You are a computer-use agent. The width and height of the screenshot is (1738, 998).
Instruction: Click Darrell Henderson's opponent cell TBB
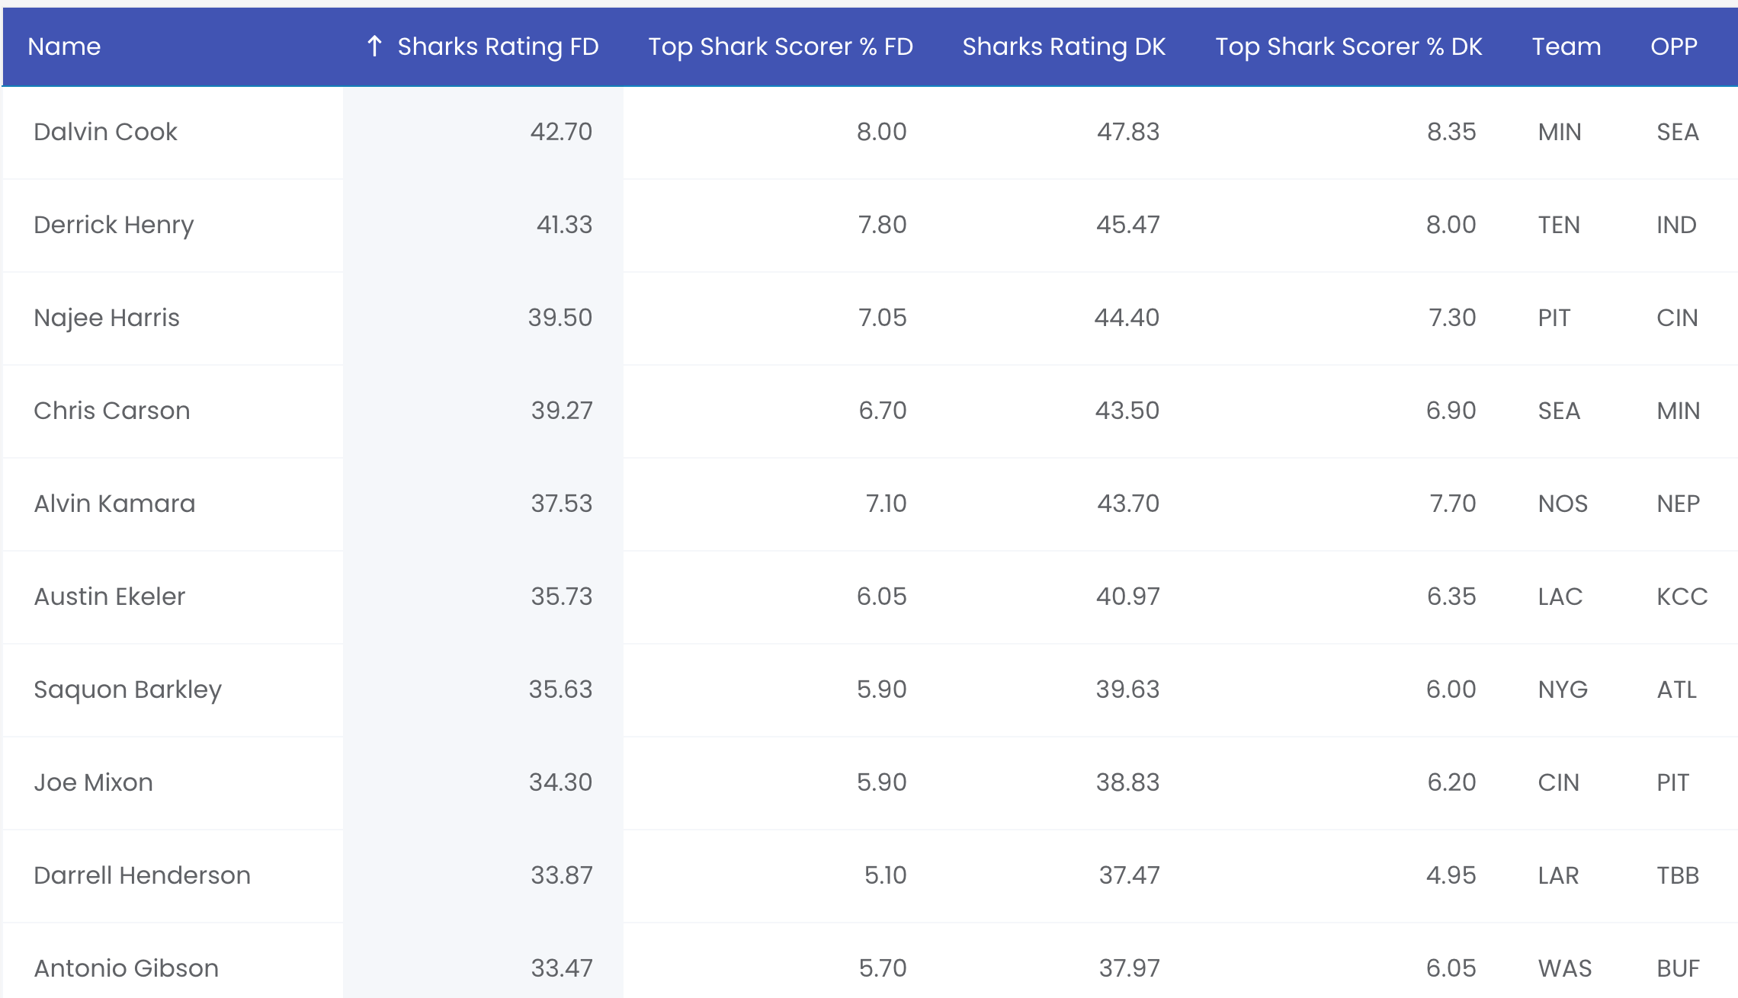click(x=1678, y=875)
